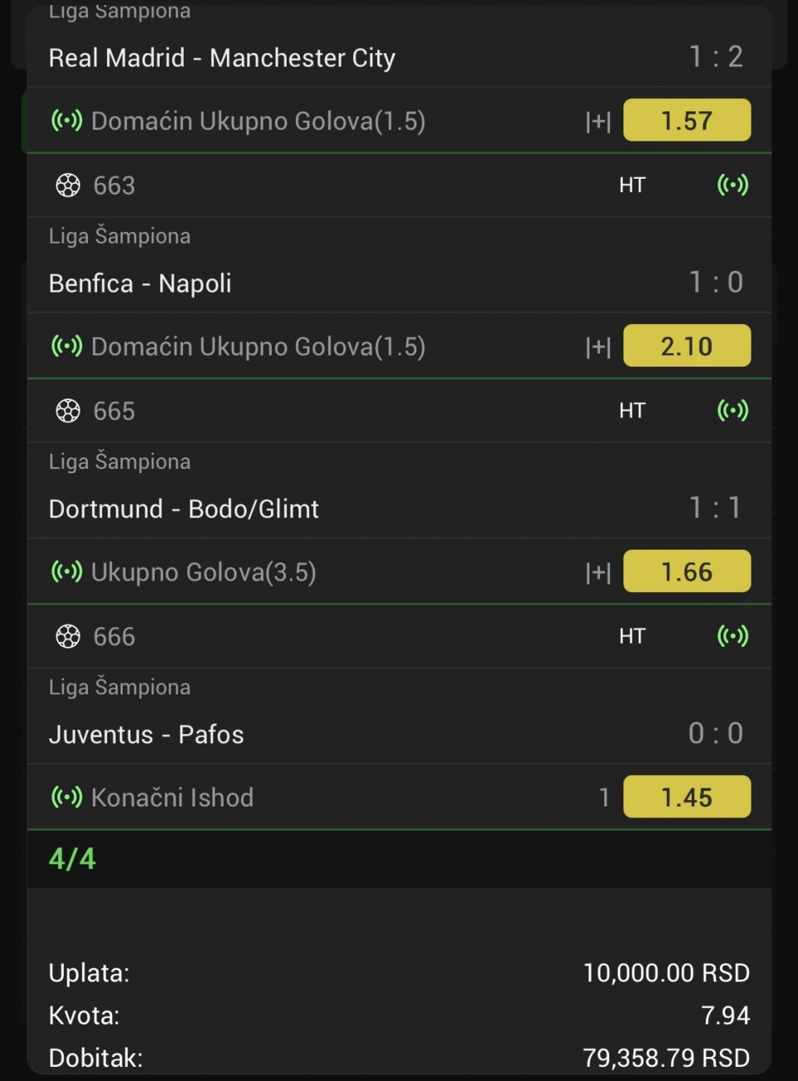Click the soccer ball icon beside 663

[67, 185]
